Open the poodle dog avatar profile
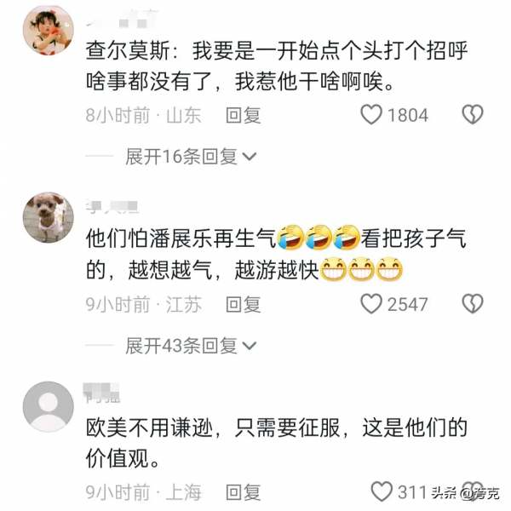The image size is (511, 511). [x=49, y=217]
